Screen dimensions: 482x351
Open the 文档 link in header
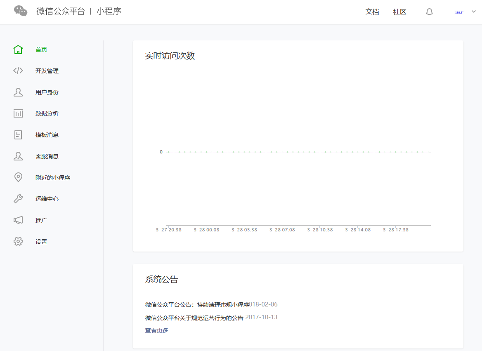[x=372, y=12]
